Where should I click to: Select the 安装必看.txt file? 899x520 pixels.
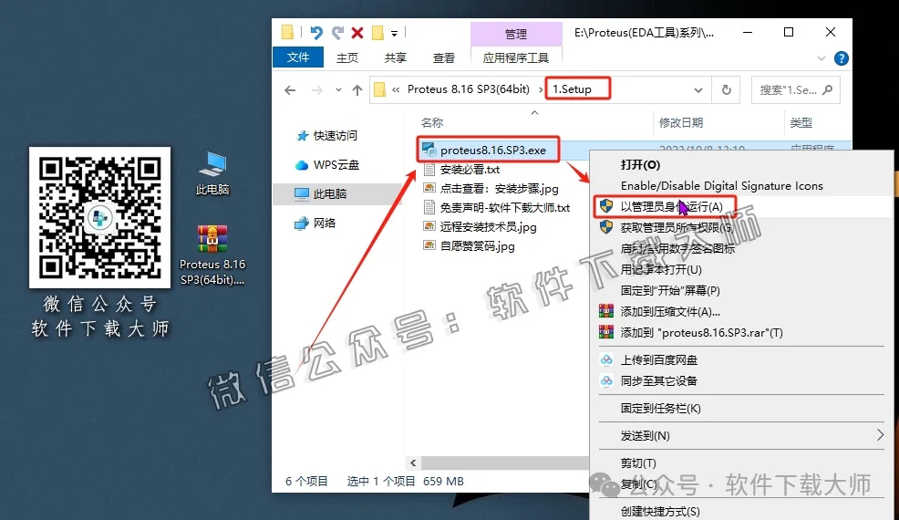pos(461,170)
